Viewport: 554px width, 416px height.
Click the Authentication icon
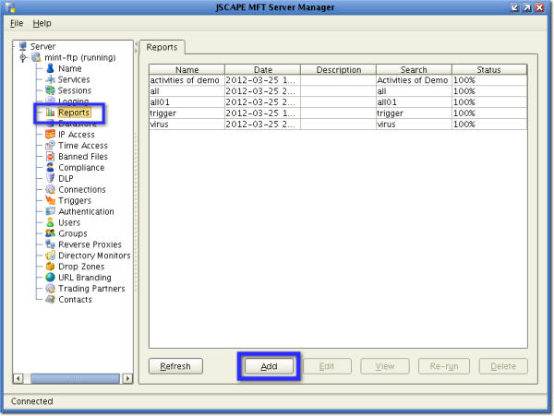coord(50,211)
